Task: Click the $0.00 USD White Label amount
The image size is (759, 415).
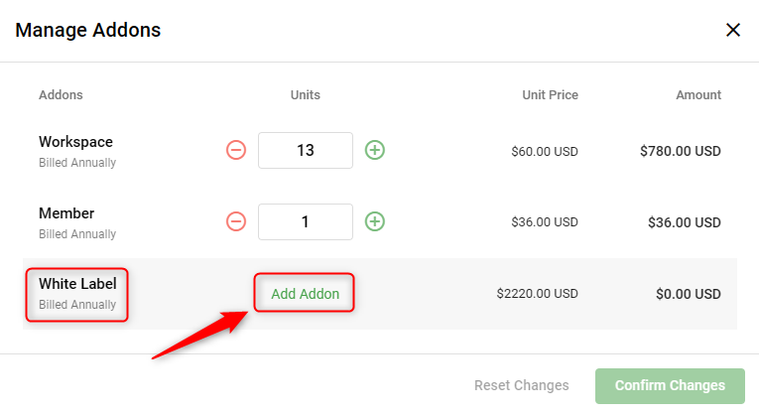Action: point(688,295)
